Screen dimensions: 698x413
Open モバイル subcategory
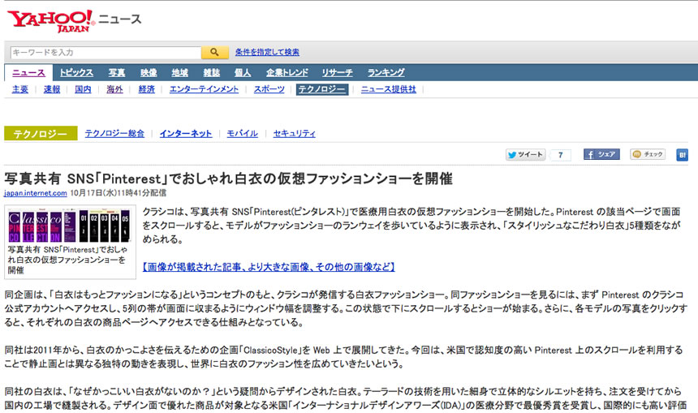pos(242,134)
